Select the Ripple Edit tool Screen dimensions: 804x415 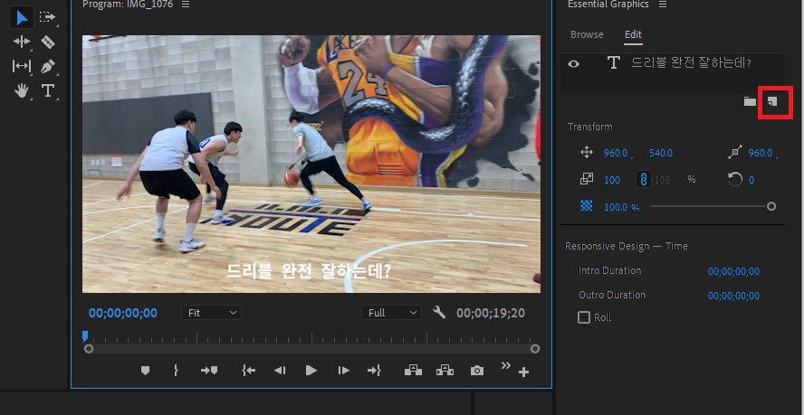pyautogui.click(x=22, y=42)
